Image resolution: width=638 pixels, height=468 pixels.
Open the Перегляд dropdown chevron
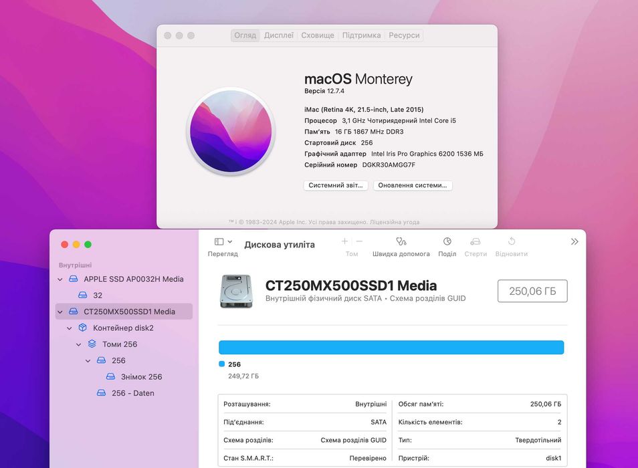[230, 241]
